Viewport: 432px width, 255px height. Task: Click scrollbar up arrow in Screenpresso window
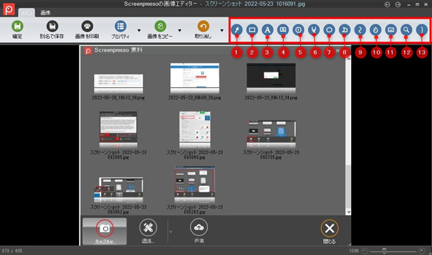348,59
